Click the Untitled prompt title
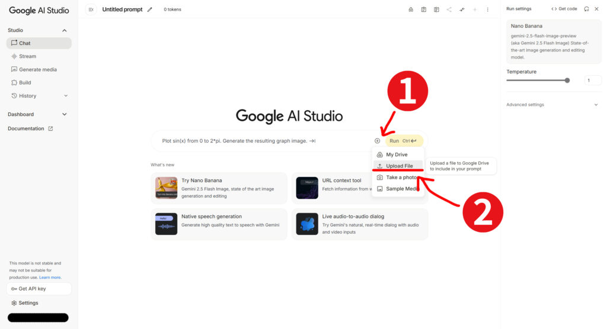607x329 pixels. pyautogui.click(x=122, y=9)
